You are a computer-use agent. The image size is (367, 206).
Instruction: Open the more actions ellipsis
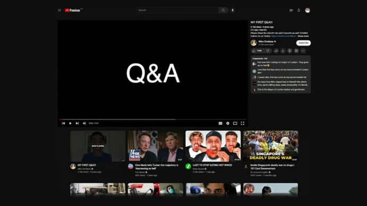click(303, 51)
